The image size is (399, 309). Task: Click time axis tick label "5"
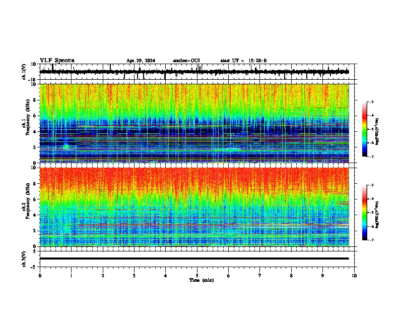pos(197,276)
